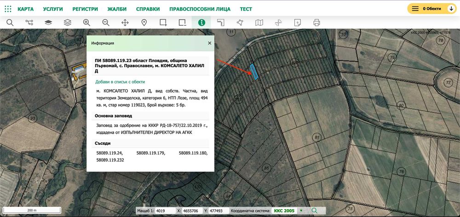Click the coordinate search magnifier icon
Image resolution: width=460 pixels, height=217 pixels.
(x=315, y=211)
